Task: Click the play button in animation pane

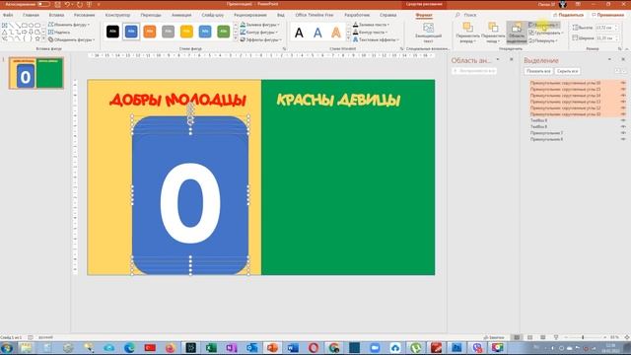Action: (x=474, y=71)
